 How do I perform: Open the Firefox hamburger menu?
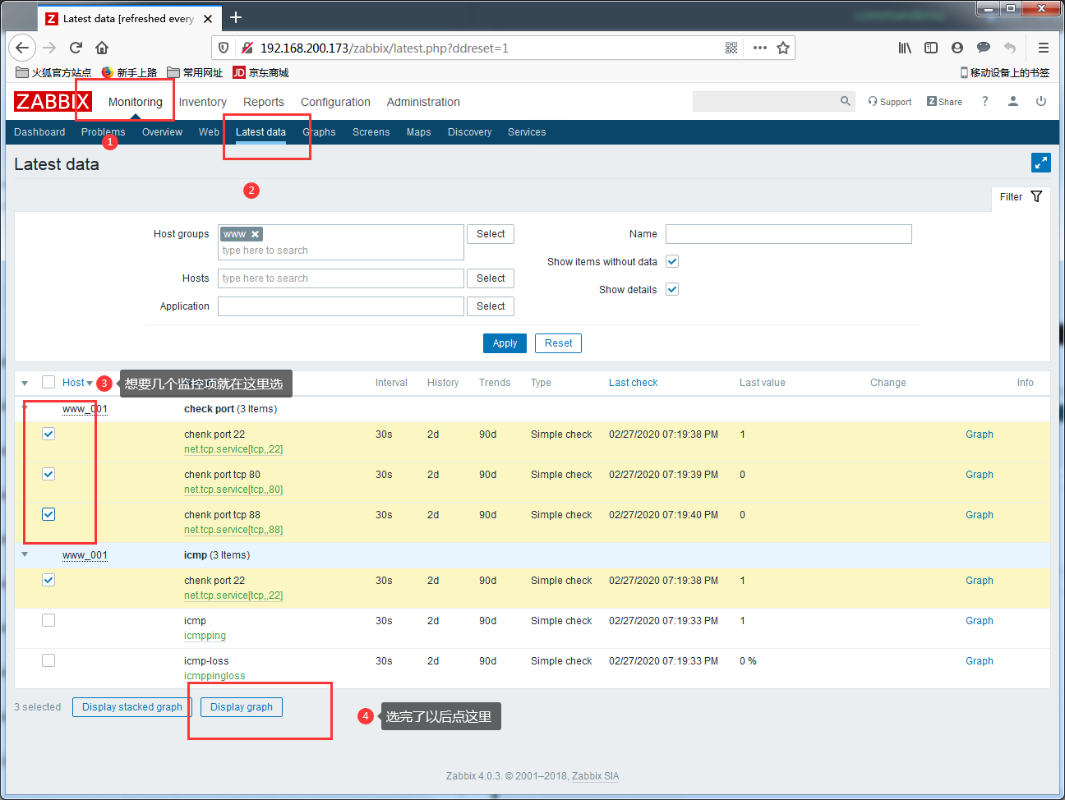coord(1044,48)
